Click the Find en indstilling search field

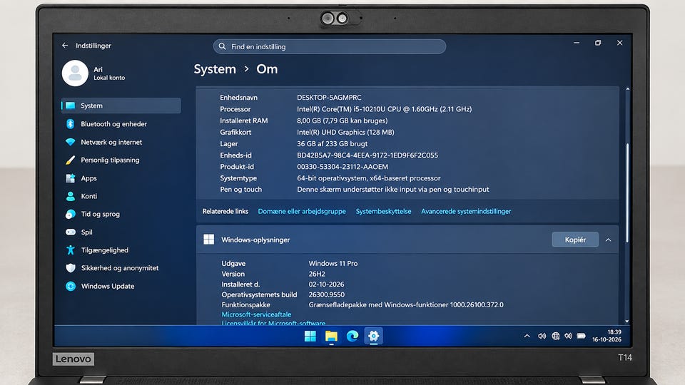[330, 46]
